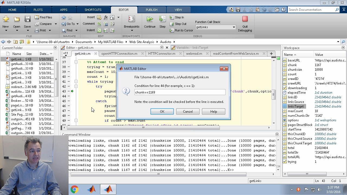This screenshot has height=195, width=347.
Task: Click the breakpoint condition text field
Action: tap(180, 92)
